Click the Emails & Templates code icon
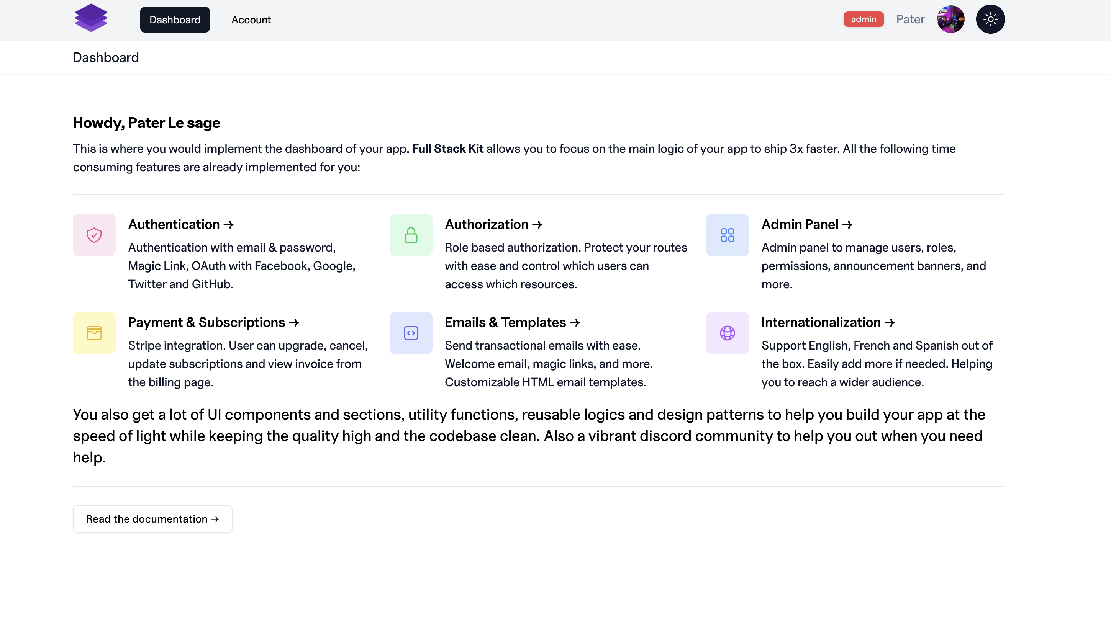This screenshot has width=1111, height=637. (411, 333)
